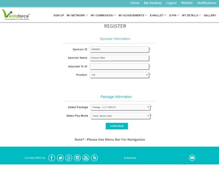Image resolution: width=219 pixels, height=183 pixels.
Task: Go to SIGN UP menu item
Action: pyautogui.click(x=59, y=15)
